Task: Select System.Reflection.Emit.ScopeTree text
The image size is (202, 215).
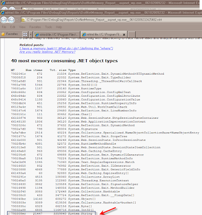Action: coord(97,137)
